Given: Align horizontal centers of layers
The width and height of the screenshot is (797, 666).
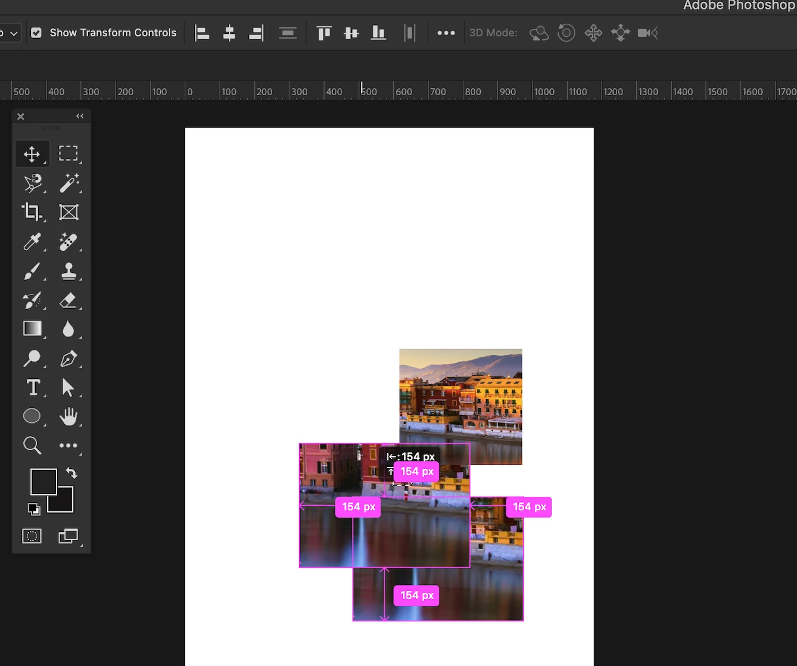Looking at the screenshot, I should point(229,33).
